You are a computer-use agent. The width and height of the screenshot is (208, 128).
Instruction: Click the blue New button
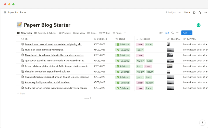click(185, 33)
